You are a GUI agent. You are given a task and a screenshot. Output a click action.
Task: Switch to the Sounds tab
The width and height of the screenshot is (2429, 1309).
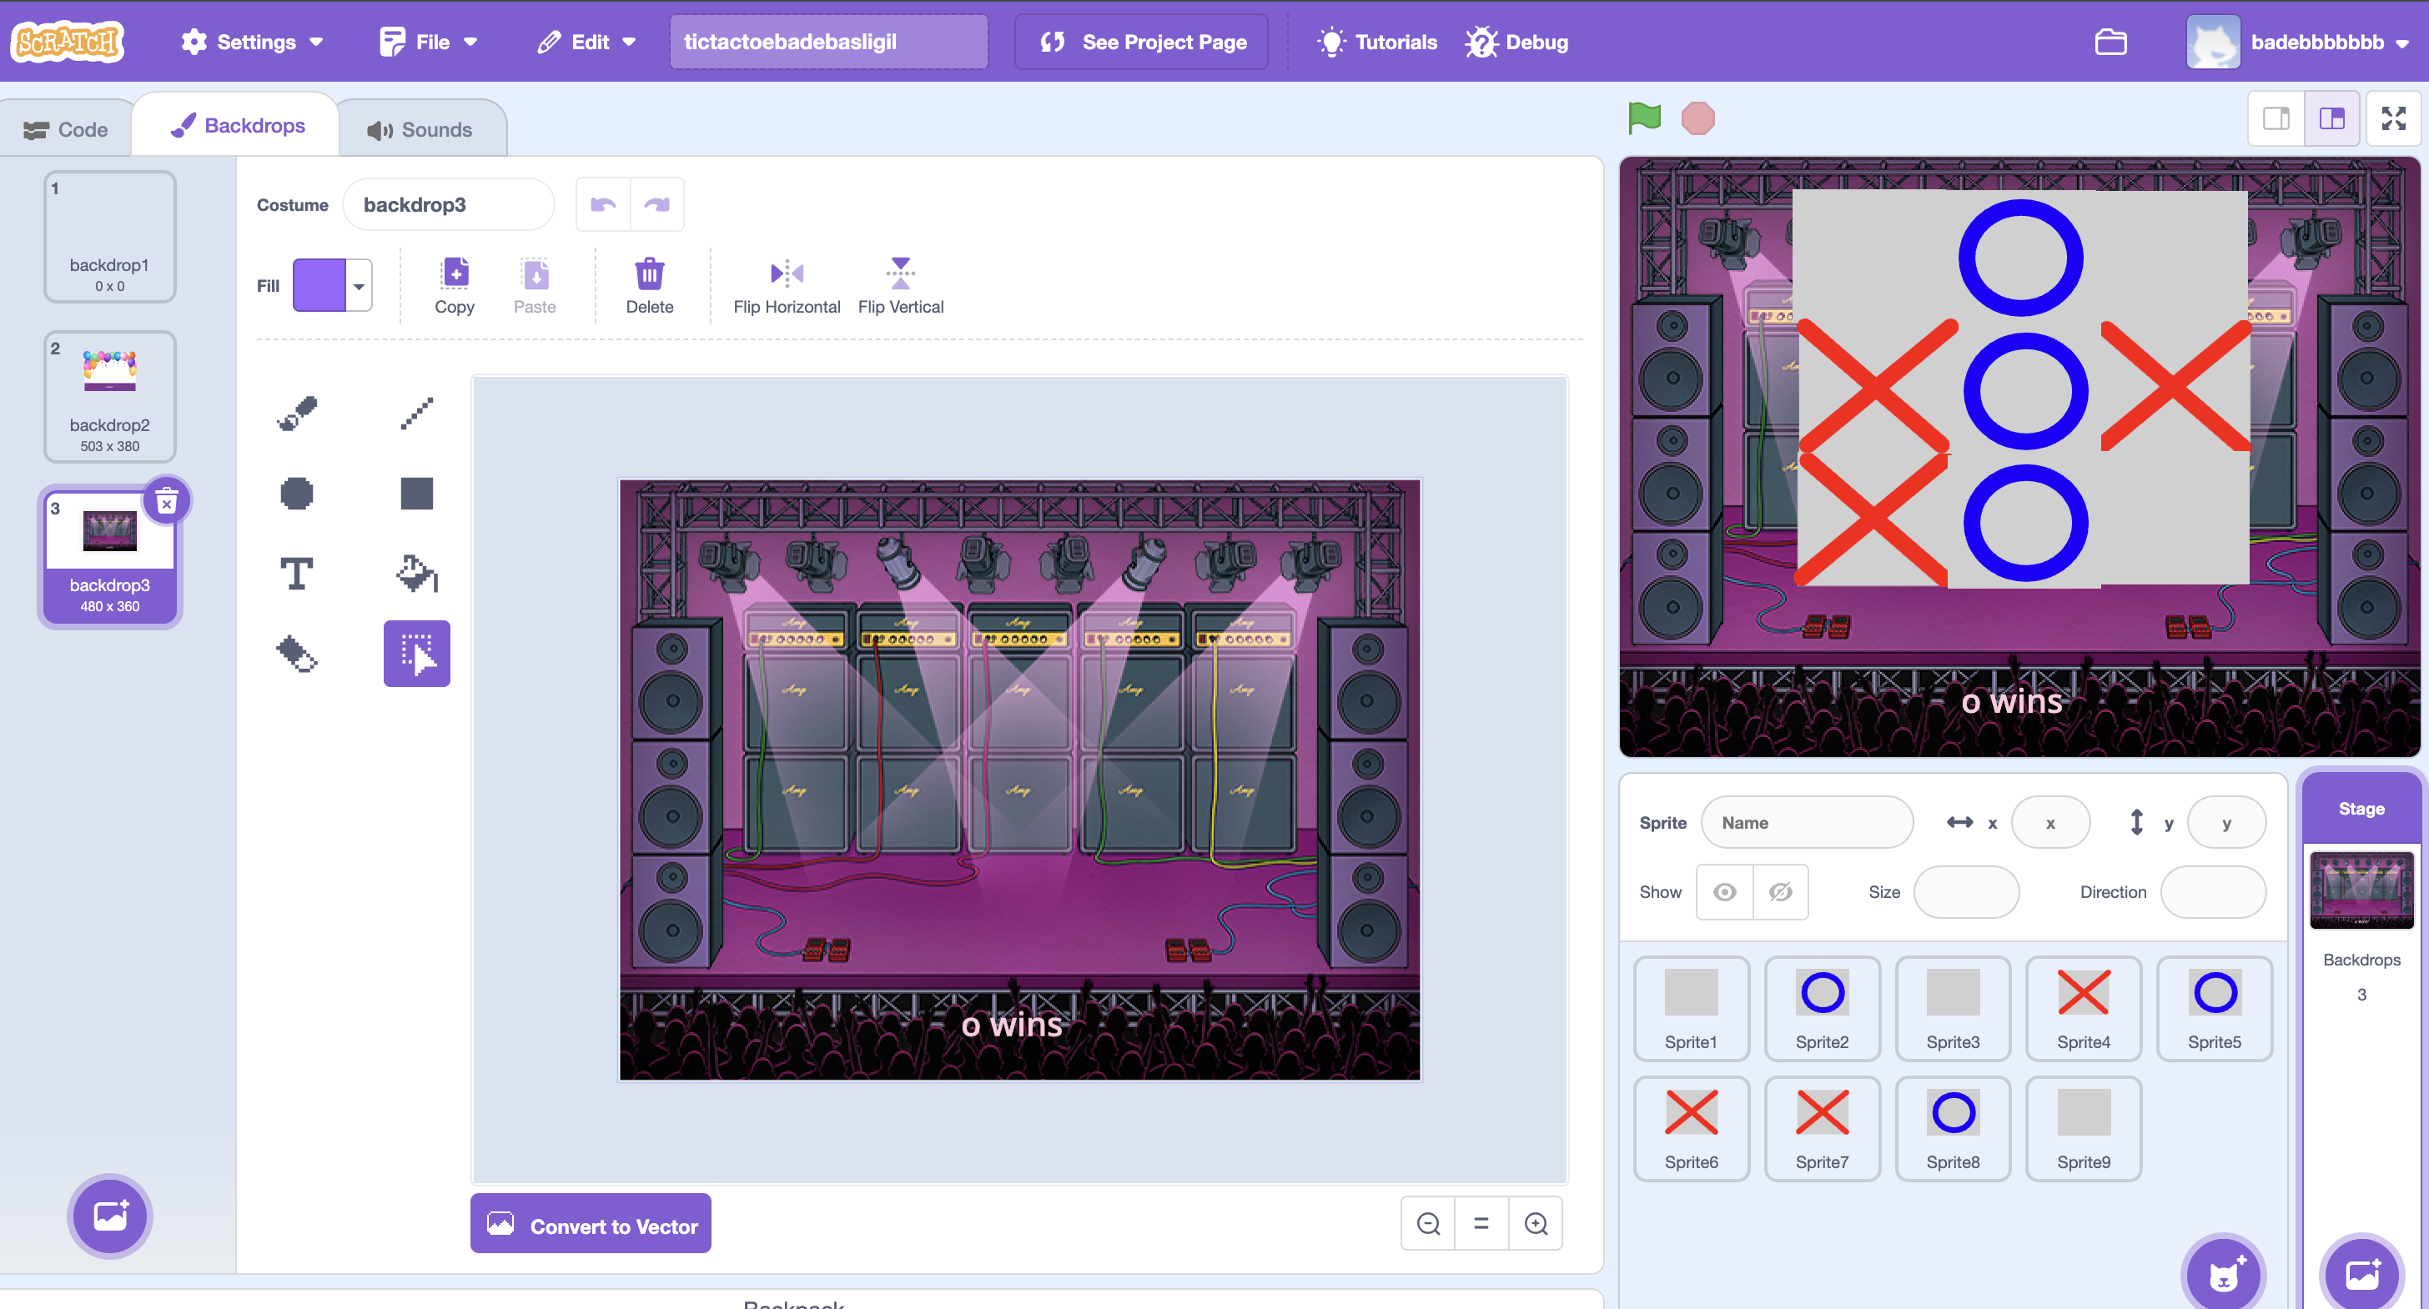tap(420, 129)
